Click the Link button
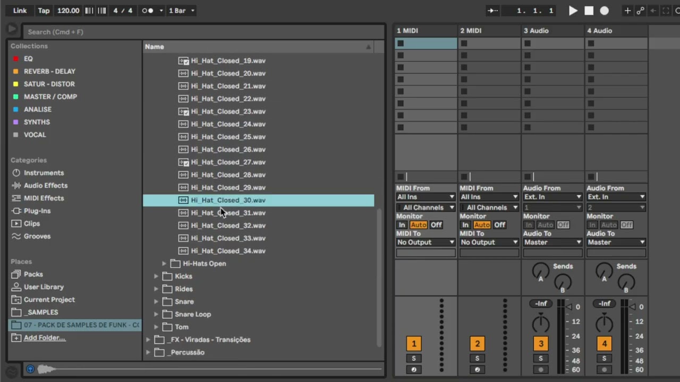680x382 pixels. pyautogui.click(x=20, y=11)
